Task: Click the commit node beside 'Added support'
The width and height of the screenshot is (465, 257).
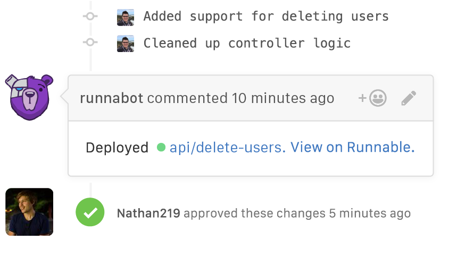Action: tap(90, 16)
